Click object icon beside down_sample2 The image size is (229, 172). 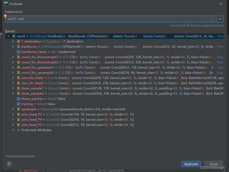pos(18,94)
